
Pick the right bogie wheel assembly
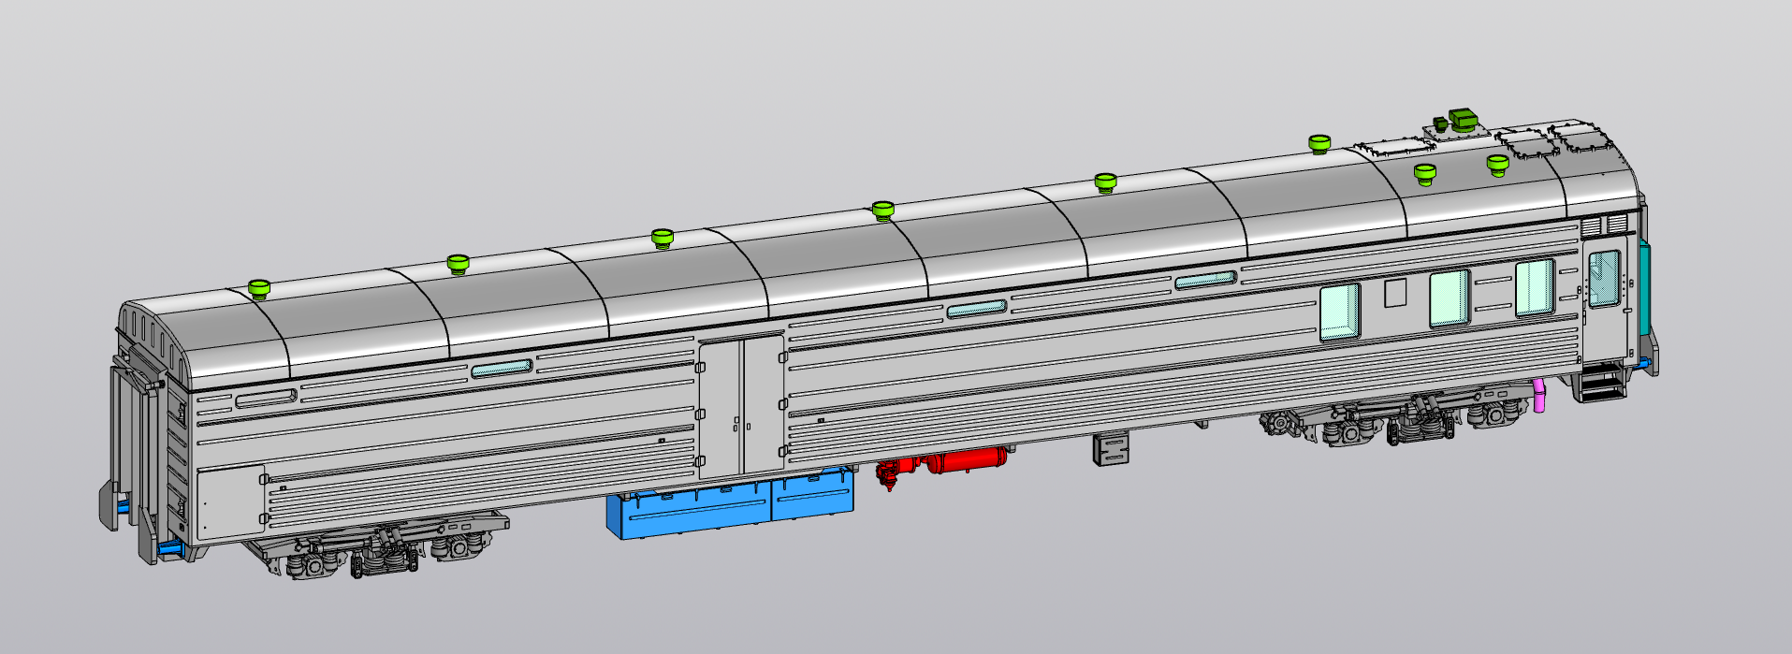click(x=1394, y=418)
